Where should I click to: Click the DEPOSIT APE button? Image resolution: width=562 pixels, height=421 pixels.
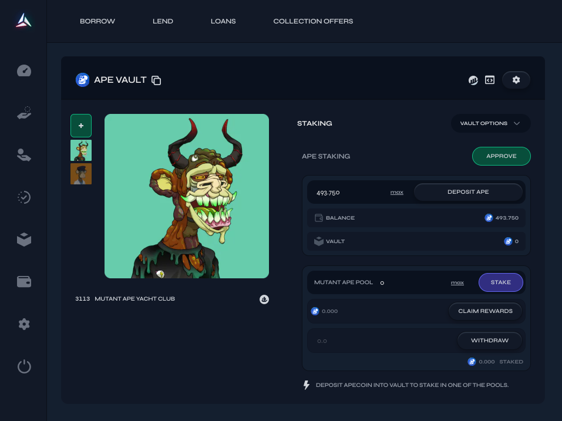pos(468,192)
